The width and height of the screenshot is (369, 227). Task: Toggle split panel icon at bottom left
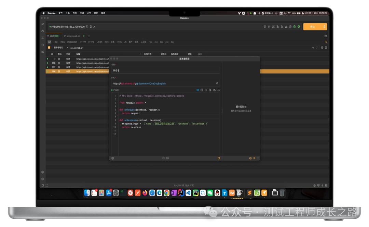tap(43, 185)
